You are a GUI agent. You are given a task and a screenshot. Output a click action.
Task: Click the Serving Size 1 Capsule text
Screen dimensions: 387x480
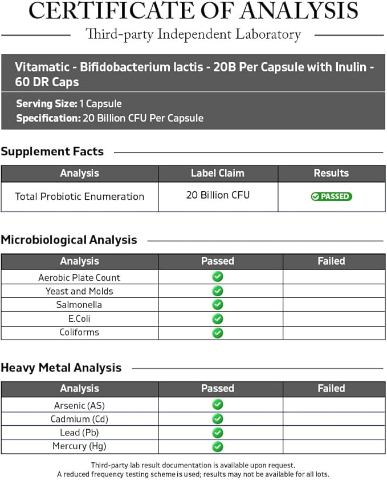[x=69, y=104]
